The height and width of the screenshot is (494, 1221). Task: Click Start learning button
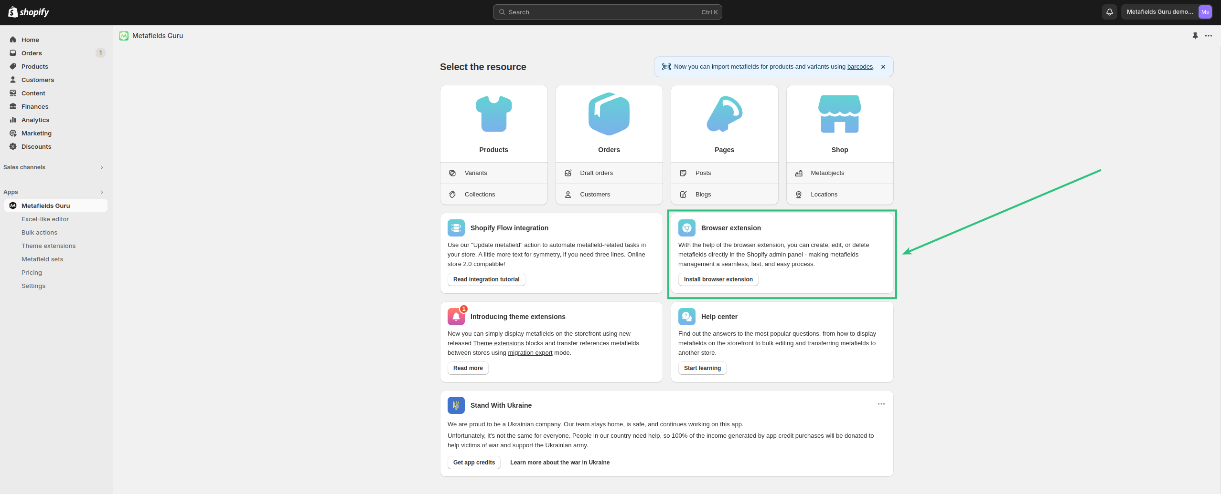[702, 368]
